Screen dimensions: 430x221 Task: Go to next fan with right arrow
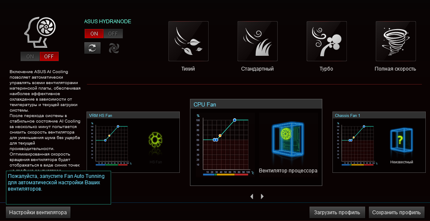[x=262, y=196]
